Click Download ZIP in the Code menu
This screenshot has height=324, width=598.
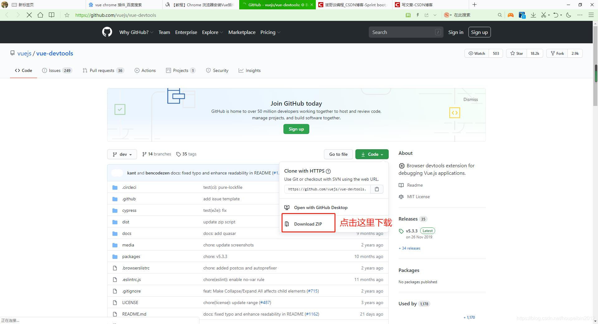tap(308, 224)
